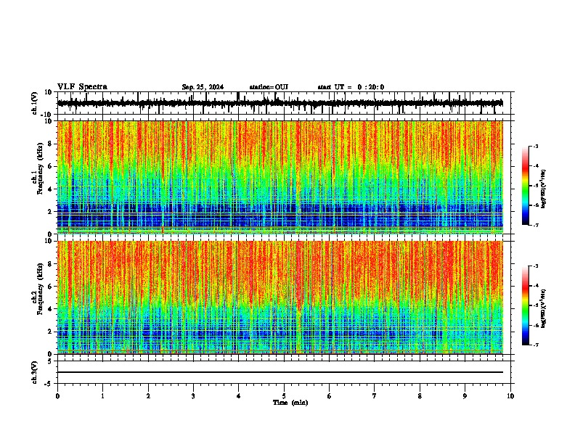Click the 'ch.3(V)' axis label
The width and height of the screenshot is (575, 444).
[34, 372]
